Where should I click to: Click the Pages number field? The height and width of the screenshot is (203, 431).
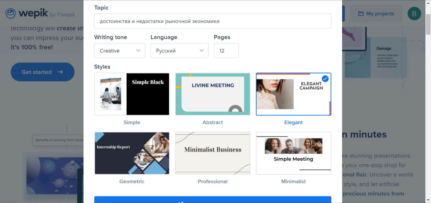(x=226, y=50)
